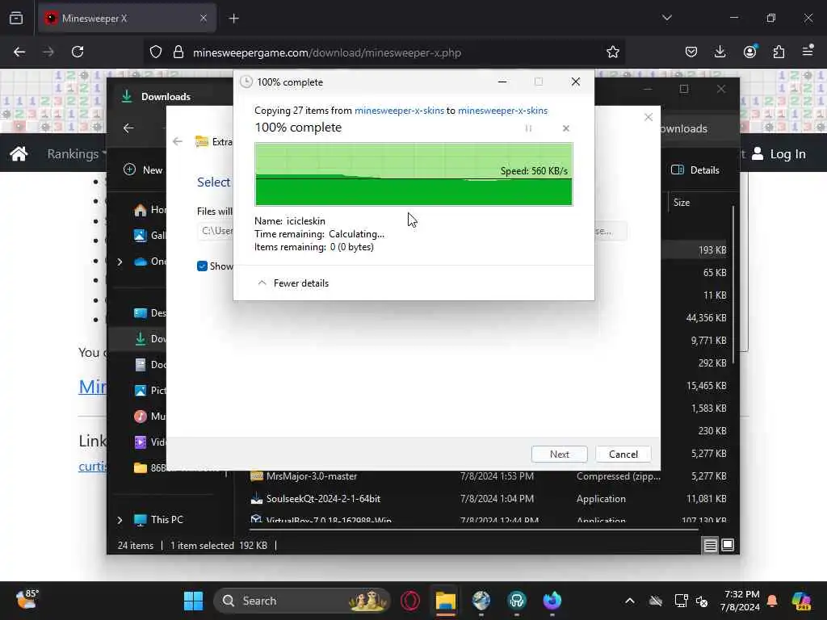Click Next in extract wizard

pos(559,454)
